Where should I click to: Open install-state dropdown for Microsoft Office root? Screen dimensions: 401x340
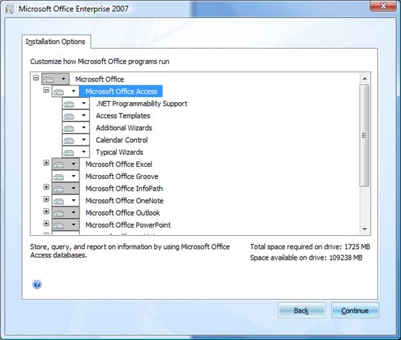click(x=55, y=79)
